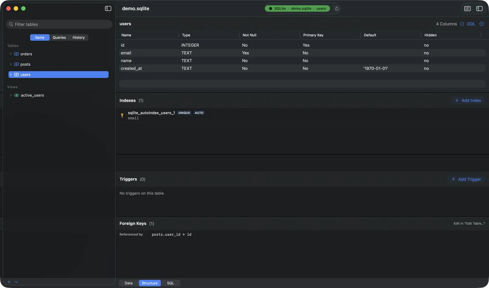Click the refresh connection icon
Image resolution: width=489 pixels, height=288 pixels.
point(336,9)
